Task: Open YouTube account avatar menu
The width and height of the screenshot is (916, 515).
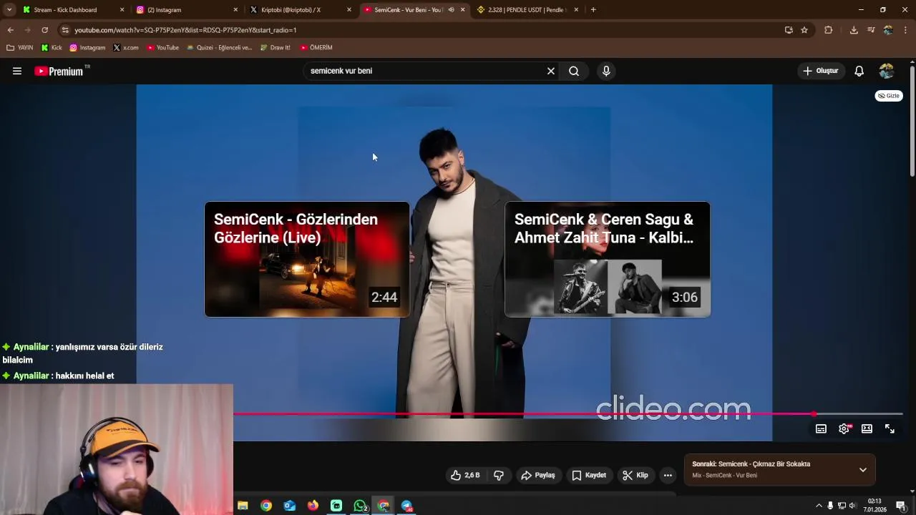Action: click(x=887, y=71)
